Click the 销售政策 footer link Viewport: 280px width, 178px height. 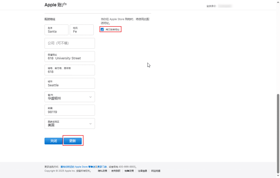point(129,171)
